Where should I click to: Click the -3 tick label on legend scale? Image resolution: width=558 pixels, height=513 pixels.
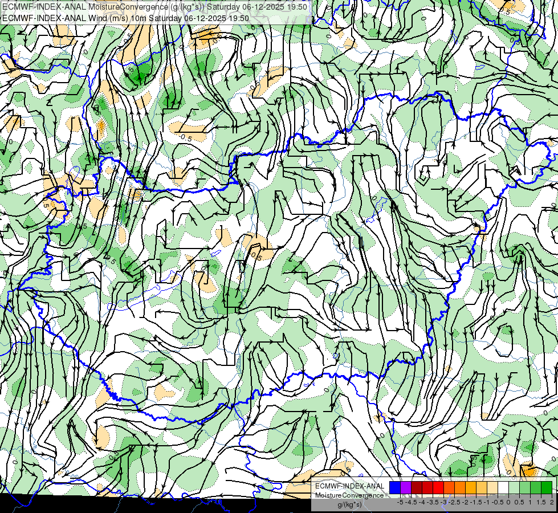point(443,502)
